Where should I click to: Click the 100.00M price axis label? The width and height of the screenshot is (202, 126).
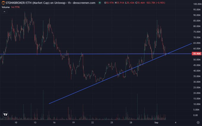pyautogui.click(x=197, y=4)
